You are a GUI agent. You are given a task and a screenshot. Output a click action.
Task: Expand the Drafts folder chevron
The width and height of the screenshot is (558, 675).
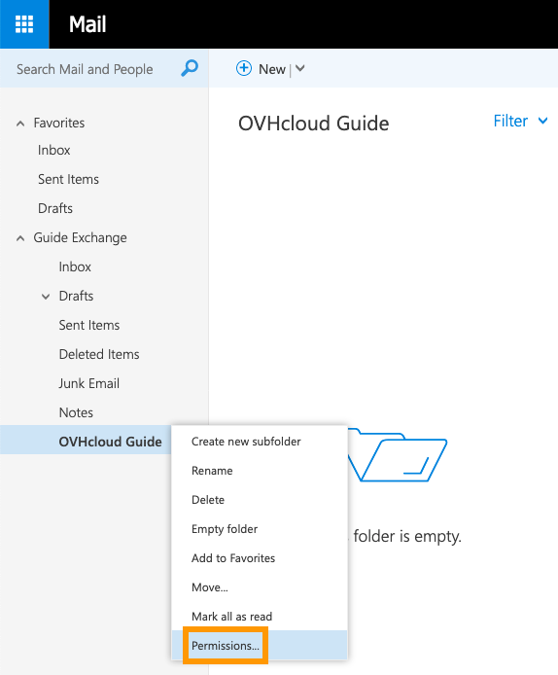pos(46,297)
